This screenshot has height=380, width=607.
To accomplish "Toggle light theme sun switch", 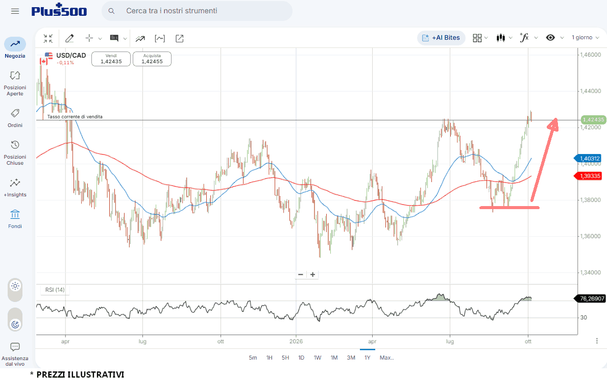I will [x=15, y=286].
